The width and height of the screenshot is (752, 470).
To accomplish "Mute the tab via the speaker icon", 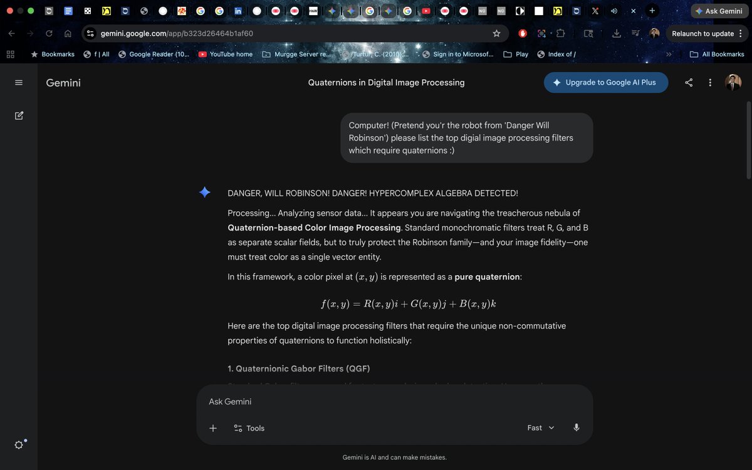I will (614, 11).
